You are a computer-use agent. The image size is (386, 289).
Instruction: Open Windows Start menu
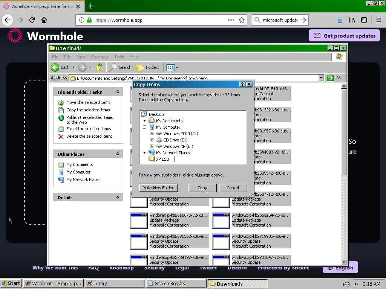click(x=11, y=283)
